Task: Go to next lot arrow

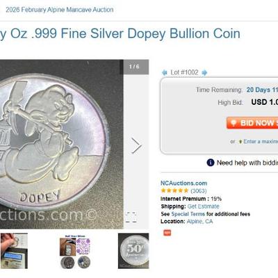Action: click(x=204, y=73)
